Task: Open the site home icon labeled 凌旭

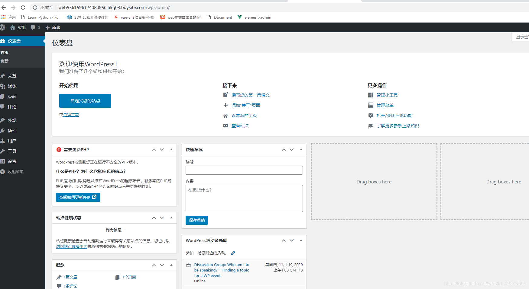Action: [18, 27]
